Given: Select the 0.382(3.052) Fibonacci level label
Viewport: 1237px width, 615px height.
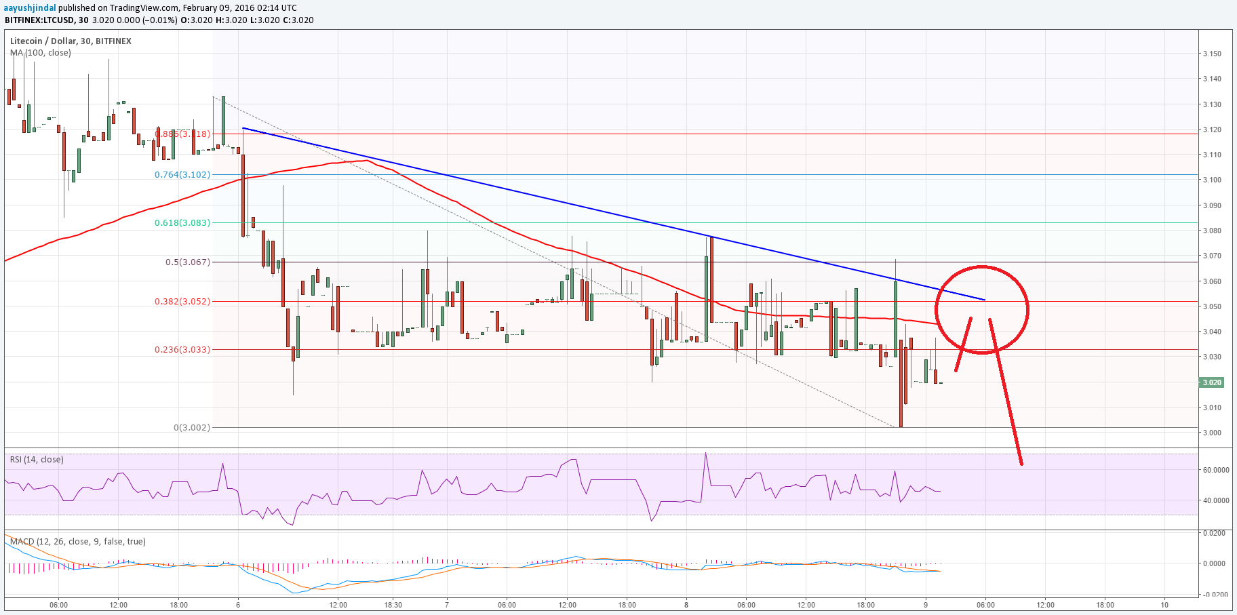Looking at the screenshot, I should (182, 302).
